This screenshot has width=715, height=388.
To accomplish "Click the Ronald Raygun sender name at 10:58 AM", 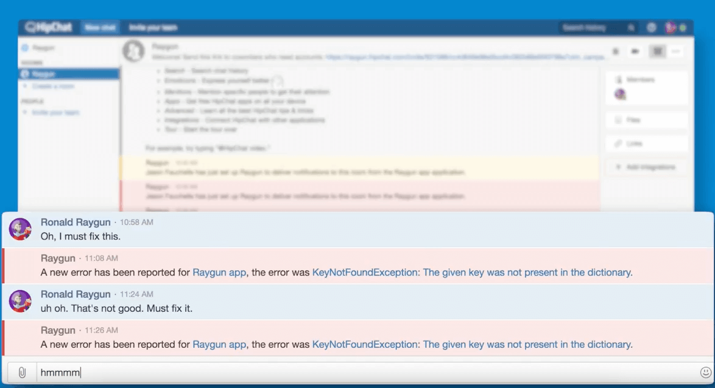I will click(76, 222).
